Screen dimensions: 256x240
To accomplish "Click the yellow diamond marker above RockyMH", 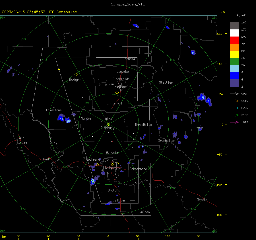I will (76, 74).
